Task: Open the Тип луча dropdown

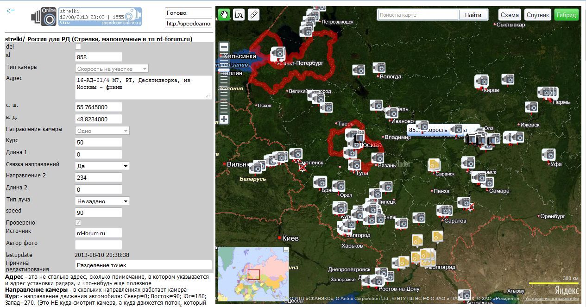Action: tap(102, 201)
